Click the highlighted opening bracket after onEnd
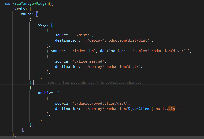The width and height of the screenshot is (204, 139). pyautogui.click(x=37, y=14)
